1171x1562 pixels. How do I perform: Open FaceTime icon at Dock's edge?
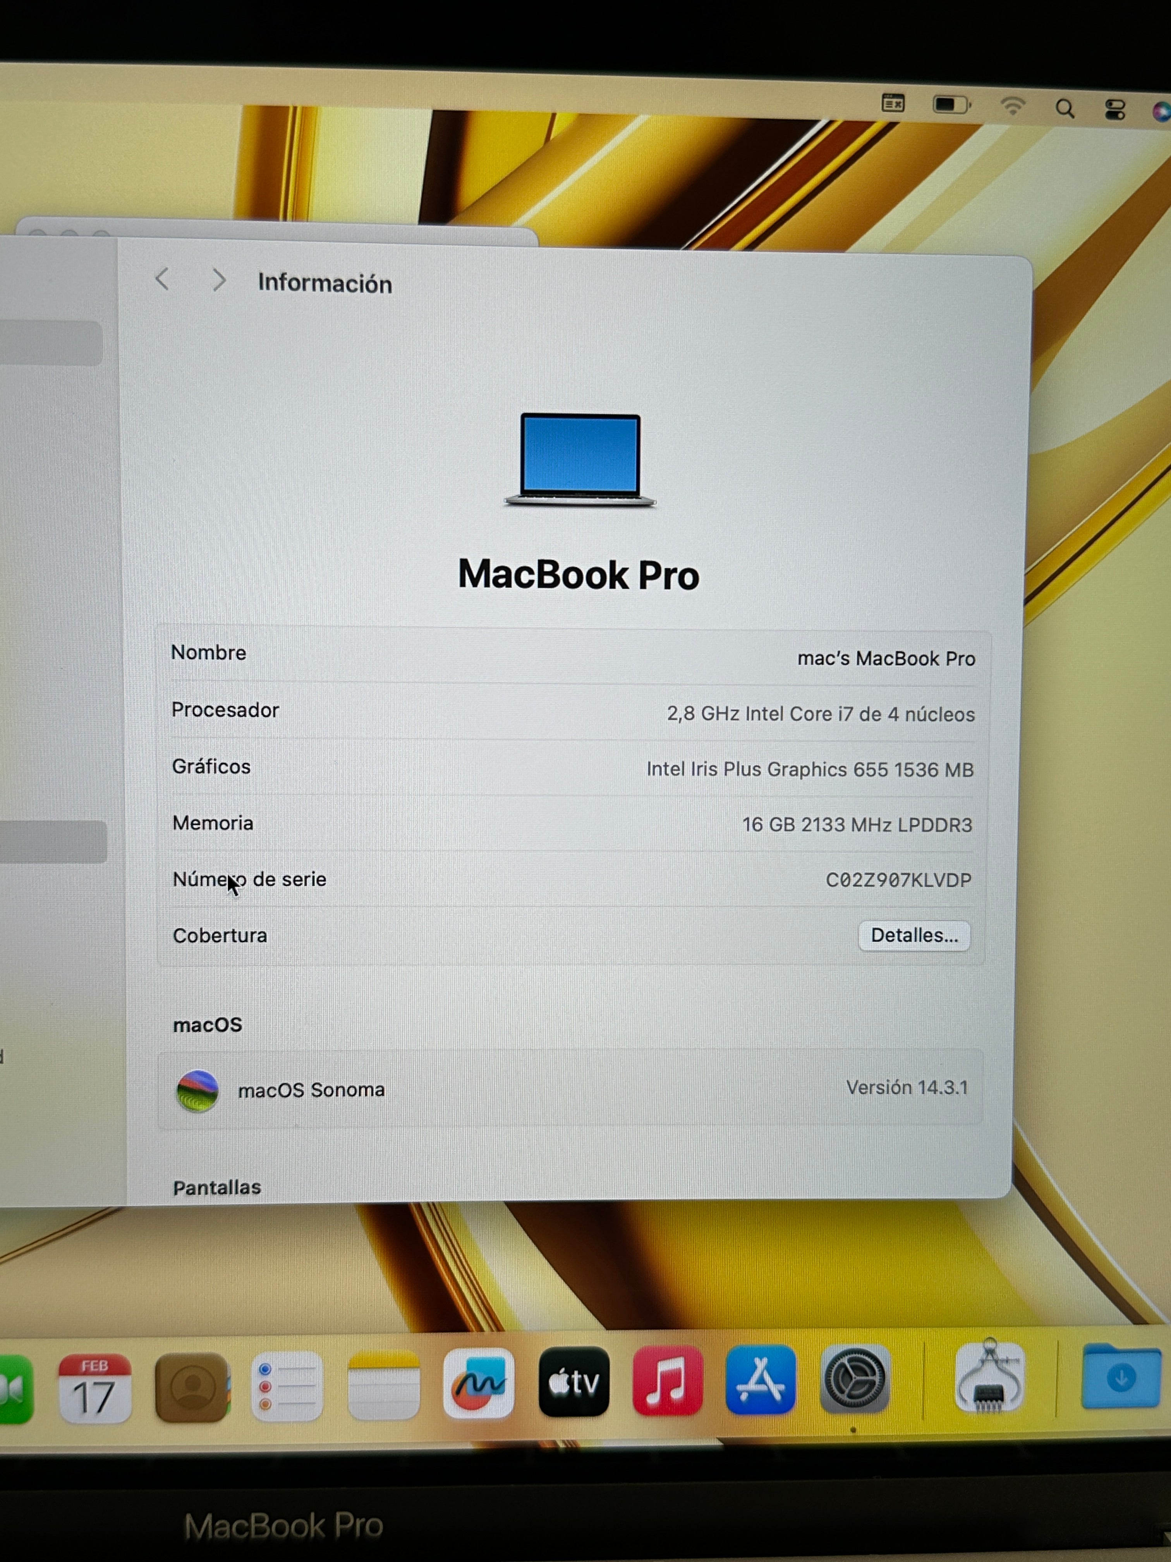[x=15, y=1390]
